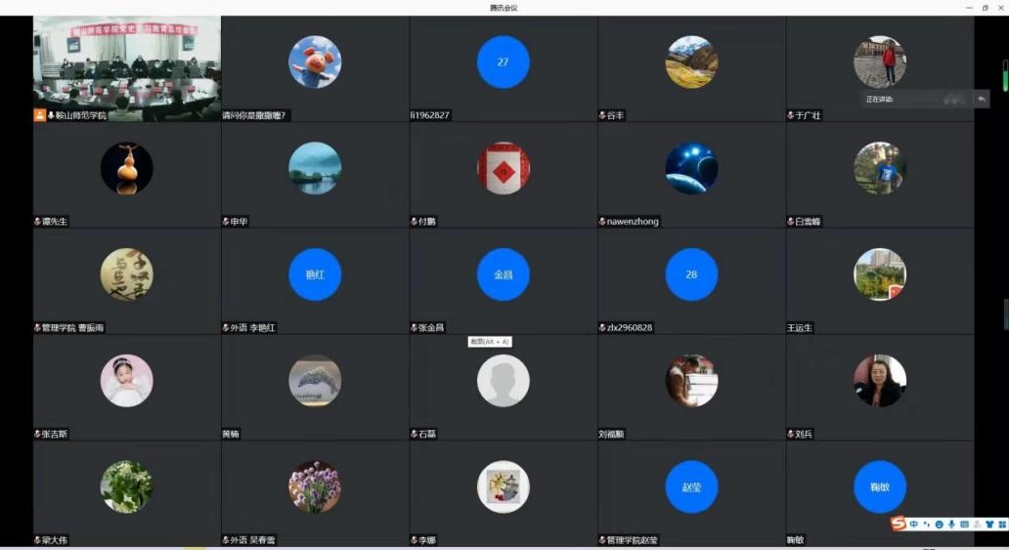
Task: Open Sogou emoji panel
Action: [x=939, y=525]
